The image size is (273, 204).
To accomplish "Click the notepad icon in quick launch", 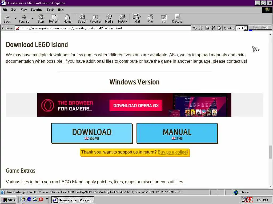I will 23,199.
